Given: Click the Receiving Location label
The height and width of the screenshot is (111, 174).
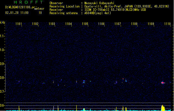Looking at the screenshot, I should coord(64,6).
